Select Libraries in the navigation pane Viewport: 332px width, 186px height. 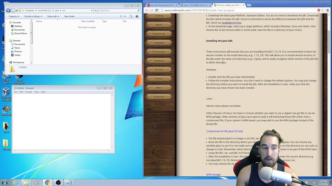(x=16, y=41)
